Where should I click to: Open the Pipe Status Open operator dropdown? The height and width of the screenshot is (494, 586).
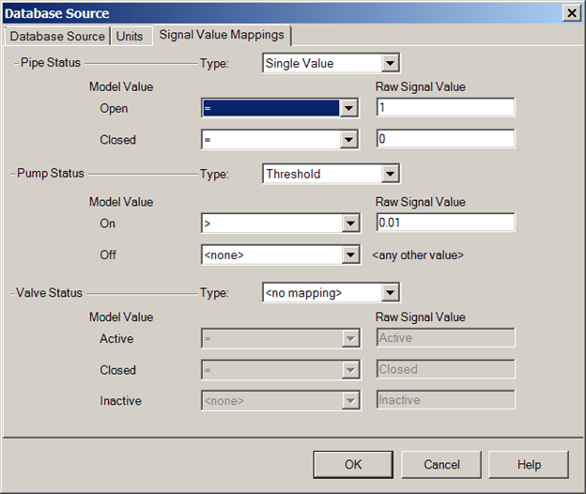pyautogui.click(x=280, y=108)
